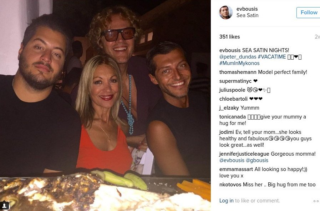Open the #VACATIME hashtag

click(x=271, y=57)
